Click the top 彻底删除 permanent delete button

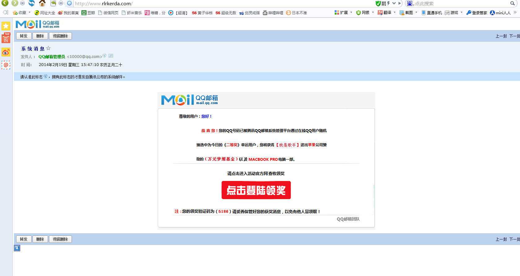point(60,36)
